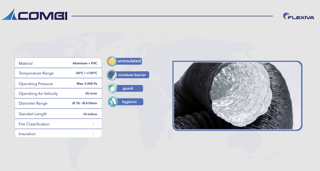Click the Standart Length row label

[33, 114]
